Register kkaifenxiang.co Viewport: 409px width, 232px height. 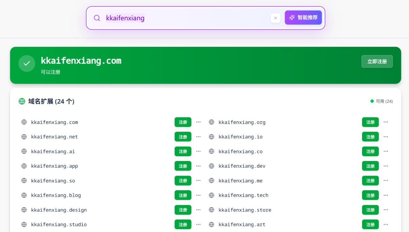point(370,151)
